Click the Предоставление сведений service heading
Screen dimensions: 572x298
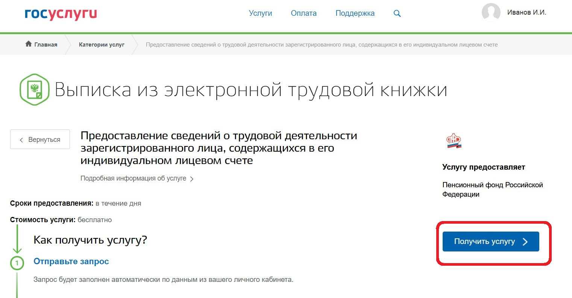(219, 148)
